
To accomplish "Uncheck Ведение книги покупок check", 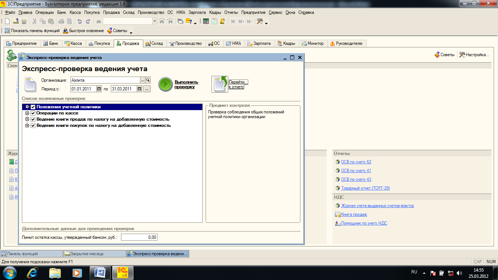I will tap(33, 125).
